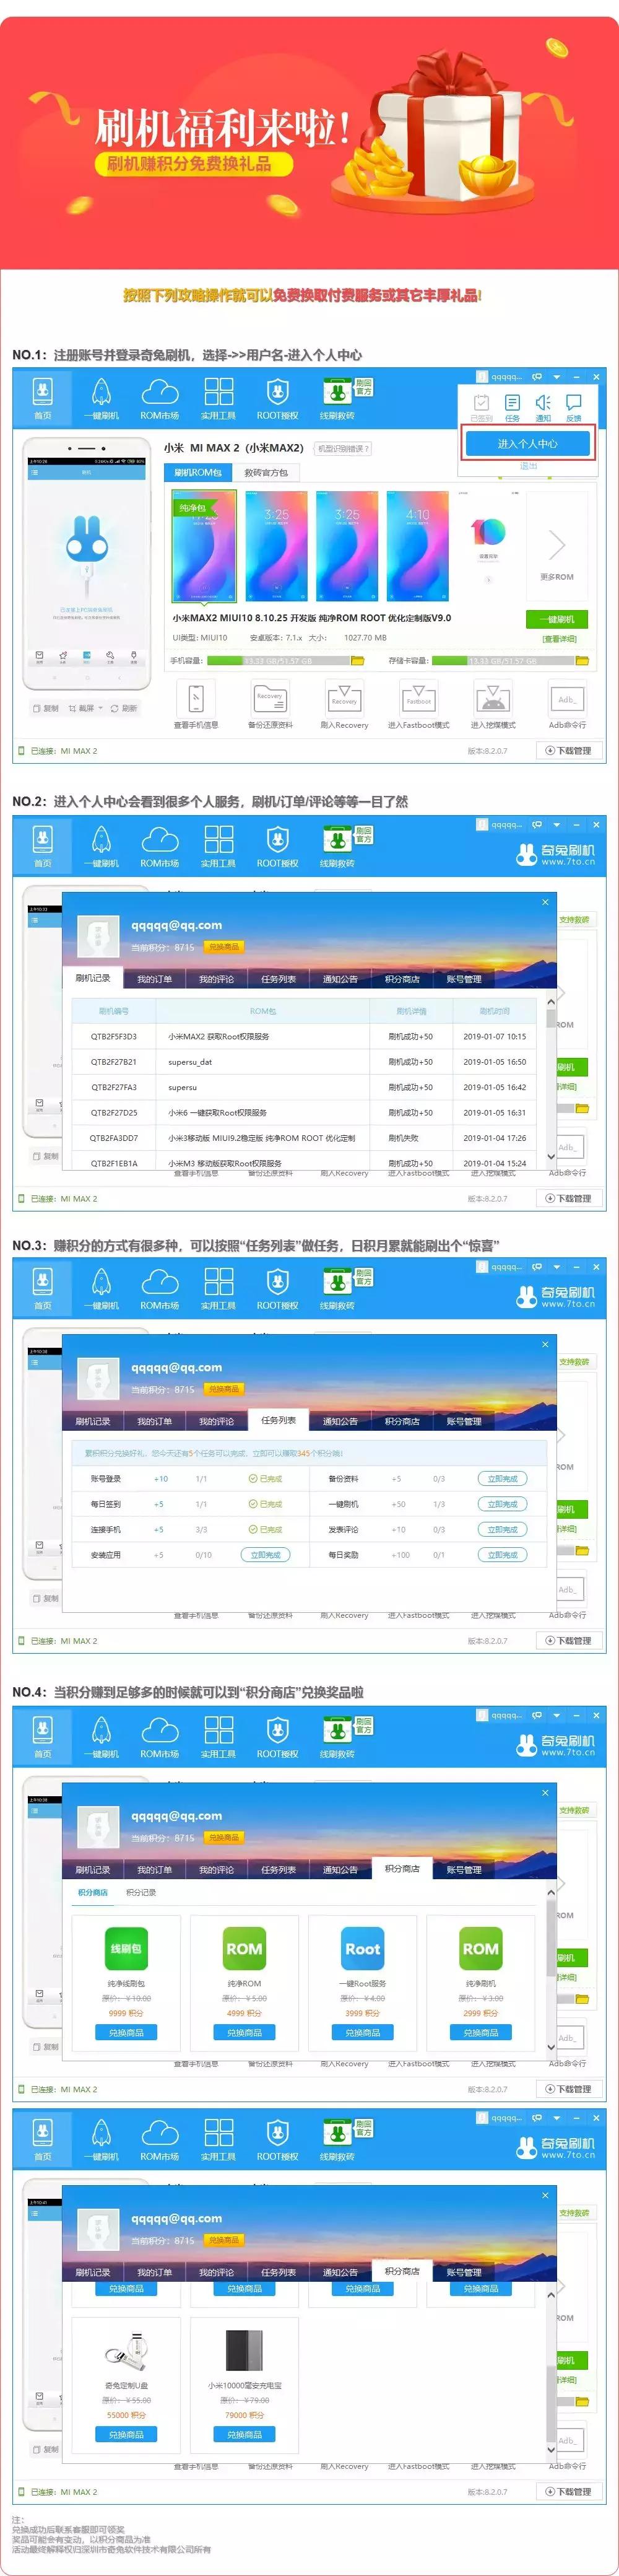In NO.4 screenshot, click the green 线刷包 product icon
Image resolution: width=619 pixels, height=2576 pixels.
126,1949
